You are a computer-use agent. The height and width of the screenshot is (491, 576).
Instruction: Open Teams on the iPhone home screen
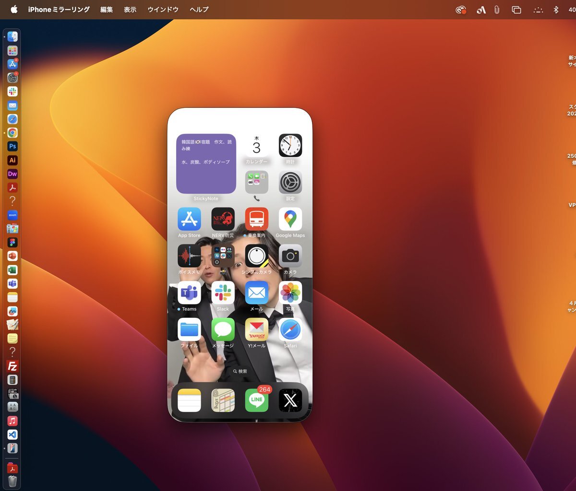coord(189,292)
